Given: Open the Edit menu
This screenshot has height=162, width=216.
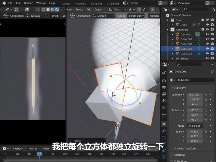Looking at the screenshot, I should tap(18, 3).
